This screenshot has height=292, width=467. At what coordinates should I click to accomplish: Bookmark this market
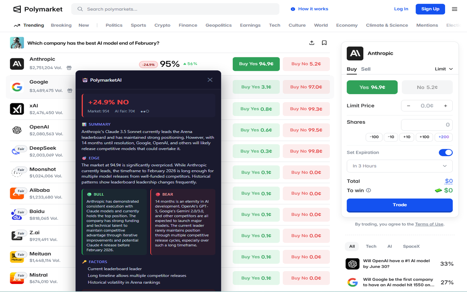(324, 43)
